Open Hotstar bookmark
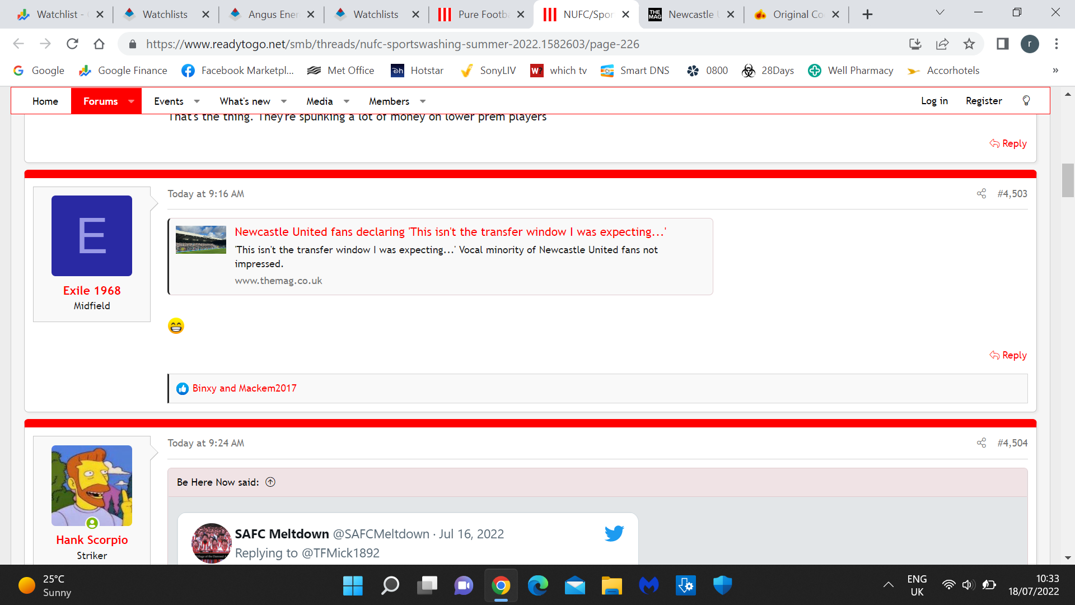Screen dimensions: 1075x605 point(417,71)
